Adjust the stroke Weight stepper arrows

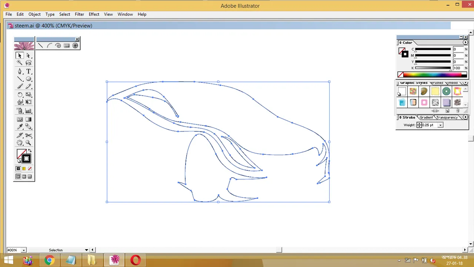419,125
